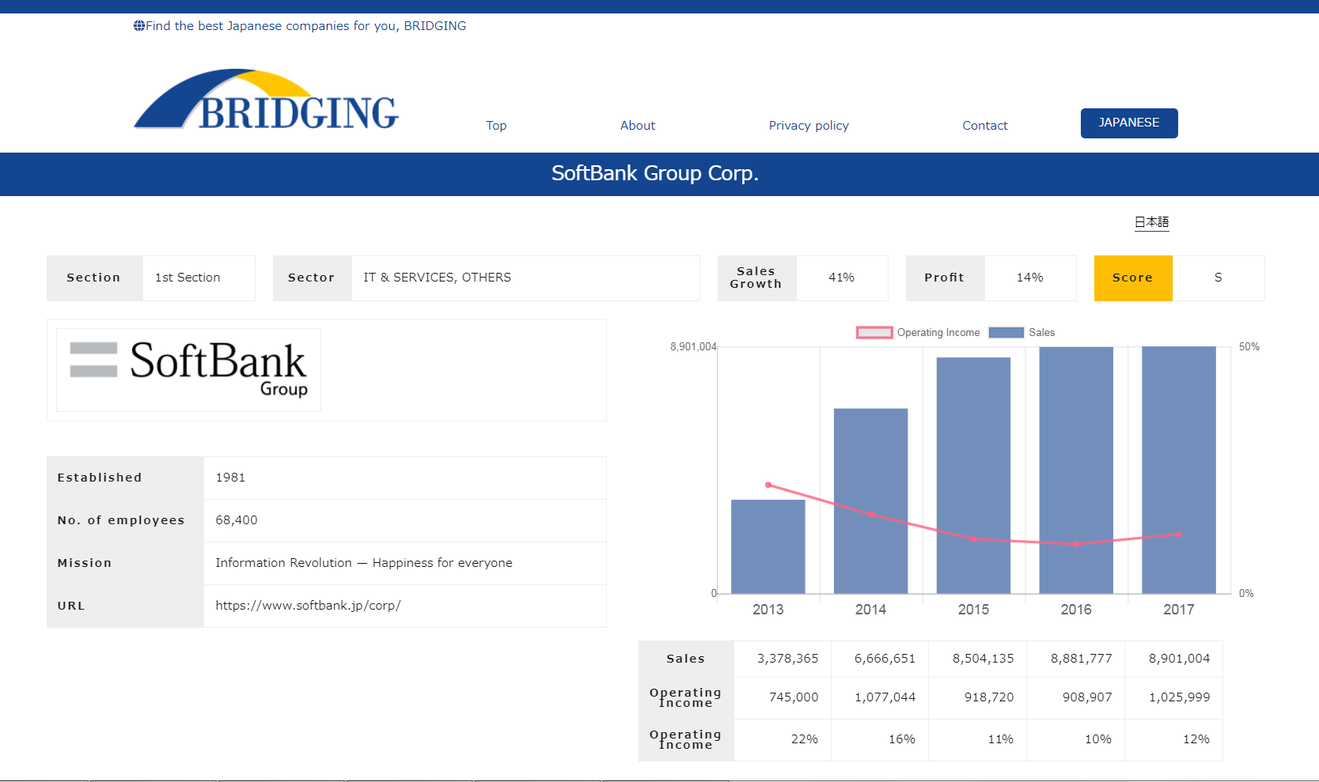Select the margin value 11%
1319x782 pixels.
tap(1000, 739)
